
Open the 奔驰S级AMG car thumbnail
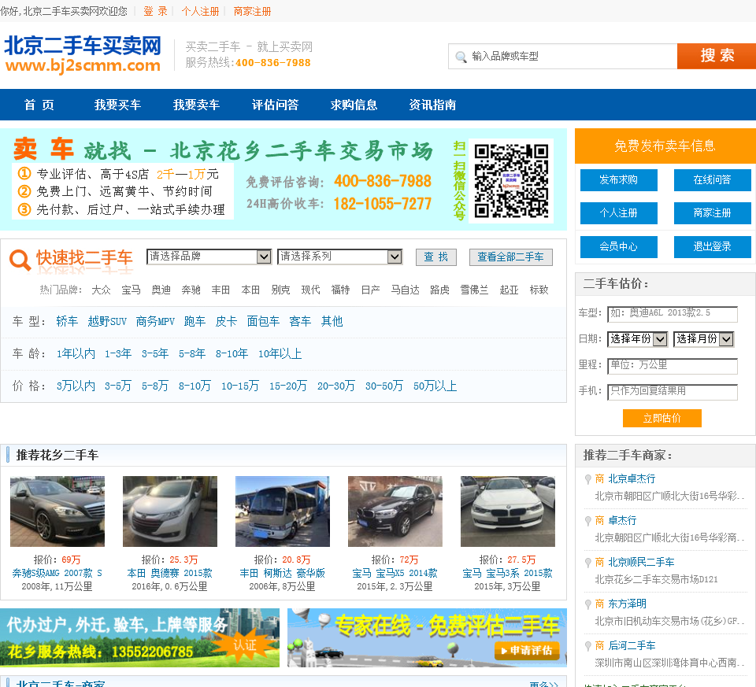pos(57,512)
